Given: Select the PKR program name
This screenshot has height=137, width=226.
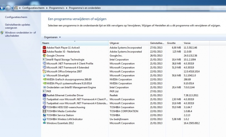Looking at the screenshot, I should click(49, 91).
